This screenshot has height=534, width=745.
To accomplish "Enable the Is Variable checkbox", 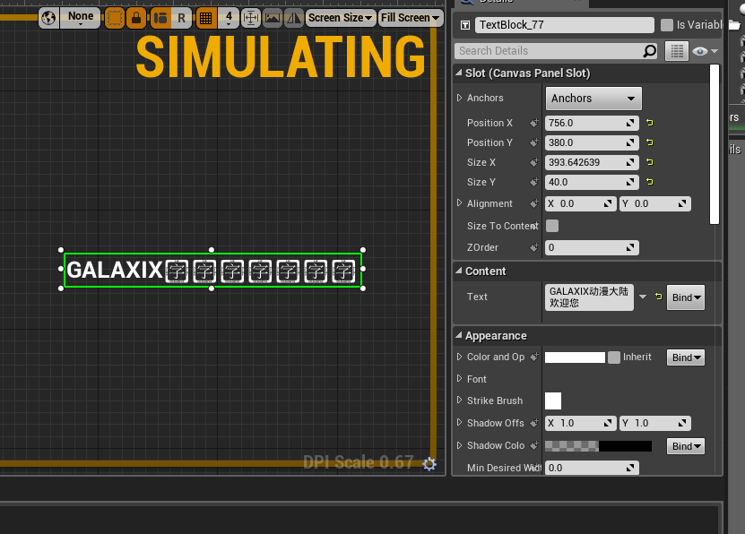I will click(x=667, y=25).
